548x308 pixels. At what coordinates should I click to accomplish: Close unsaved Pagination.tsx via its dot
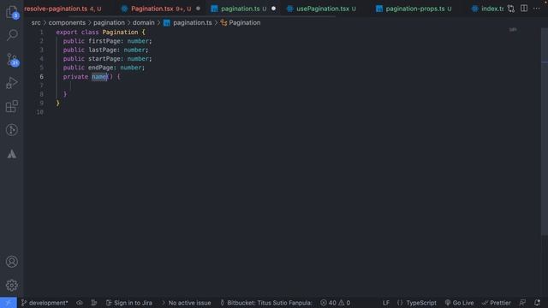pyautogui.click(x=198, y=9)
